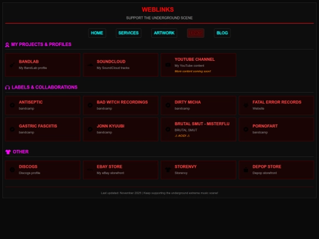This screenshot has height=239, width=319.
Task: Visit the Depop Store link
Action: [276, 170]
